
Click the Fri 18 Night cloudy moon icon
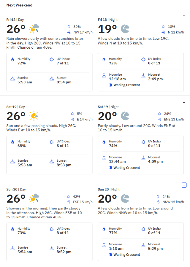[x=125, y=28]
